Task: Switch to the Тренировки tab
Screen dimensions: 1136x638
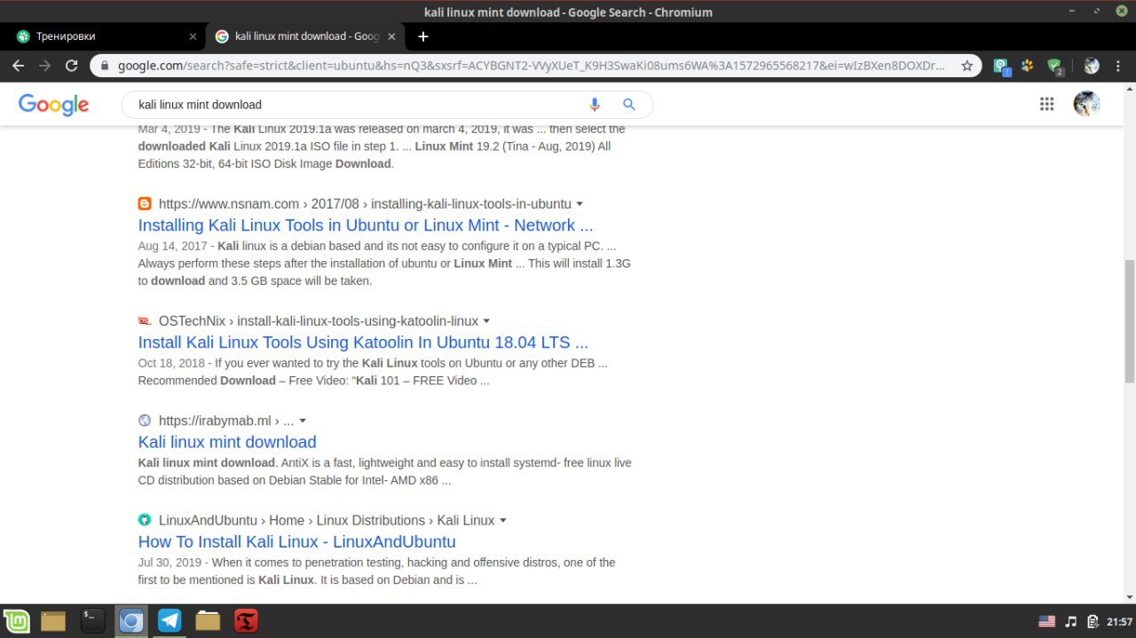Action: coord(104,36)
